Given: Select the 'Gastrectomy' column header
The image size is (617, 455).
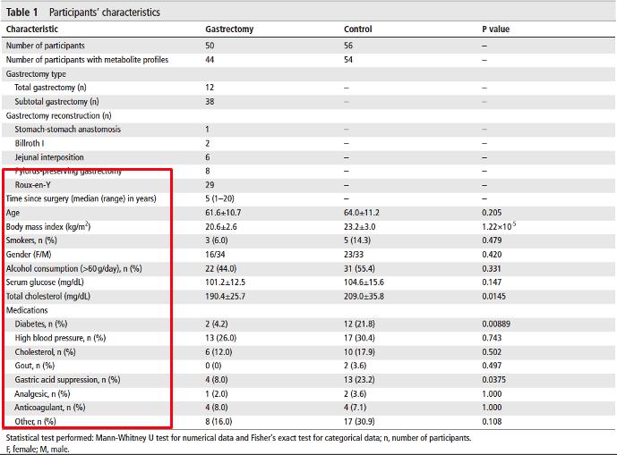Looking at the screenshot, I should [x=229, y=29].
